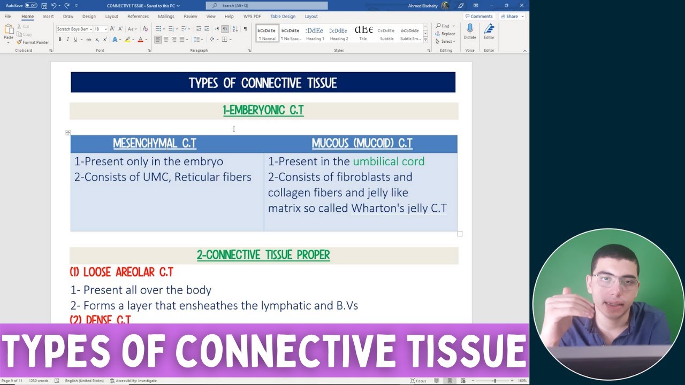The width and height of the screenshot is (685, 385).
Task: Click the Numbering list icon
Action: pos(171,29)
